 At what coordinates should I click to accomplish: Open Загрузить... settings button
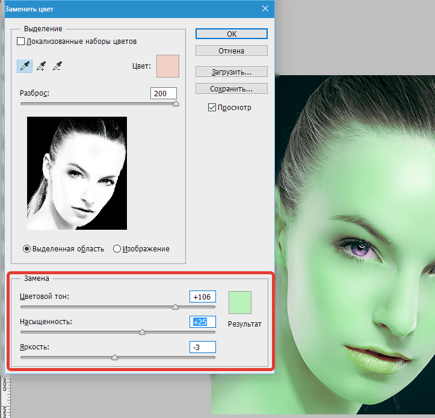pyautogui.click(x=232, y=72)
